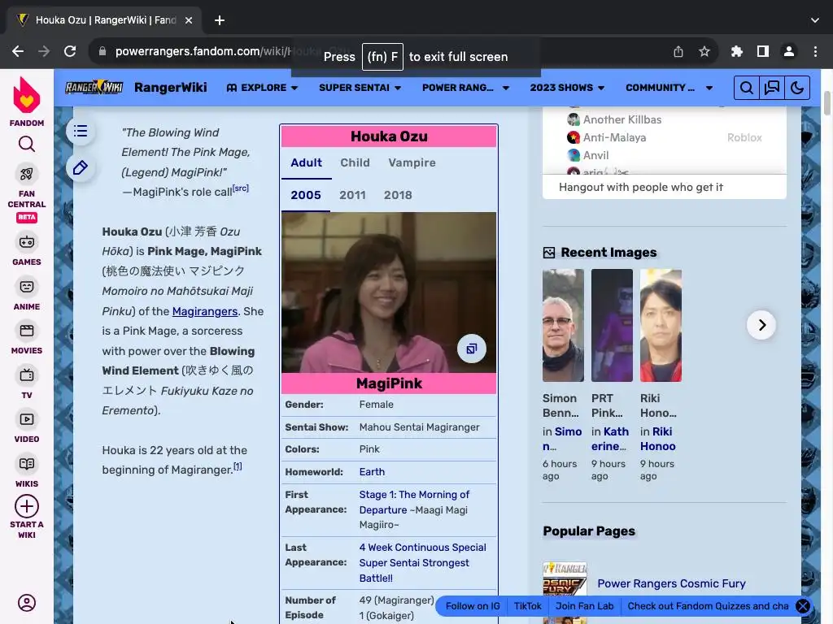
Task: Open the tab search chevron in the tab strip
Action: (815, 20)
